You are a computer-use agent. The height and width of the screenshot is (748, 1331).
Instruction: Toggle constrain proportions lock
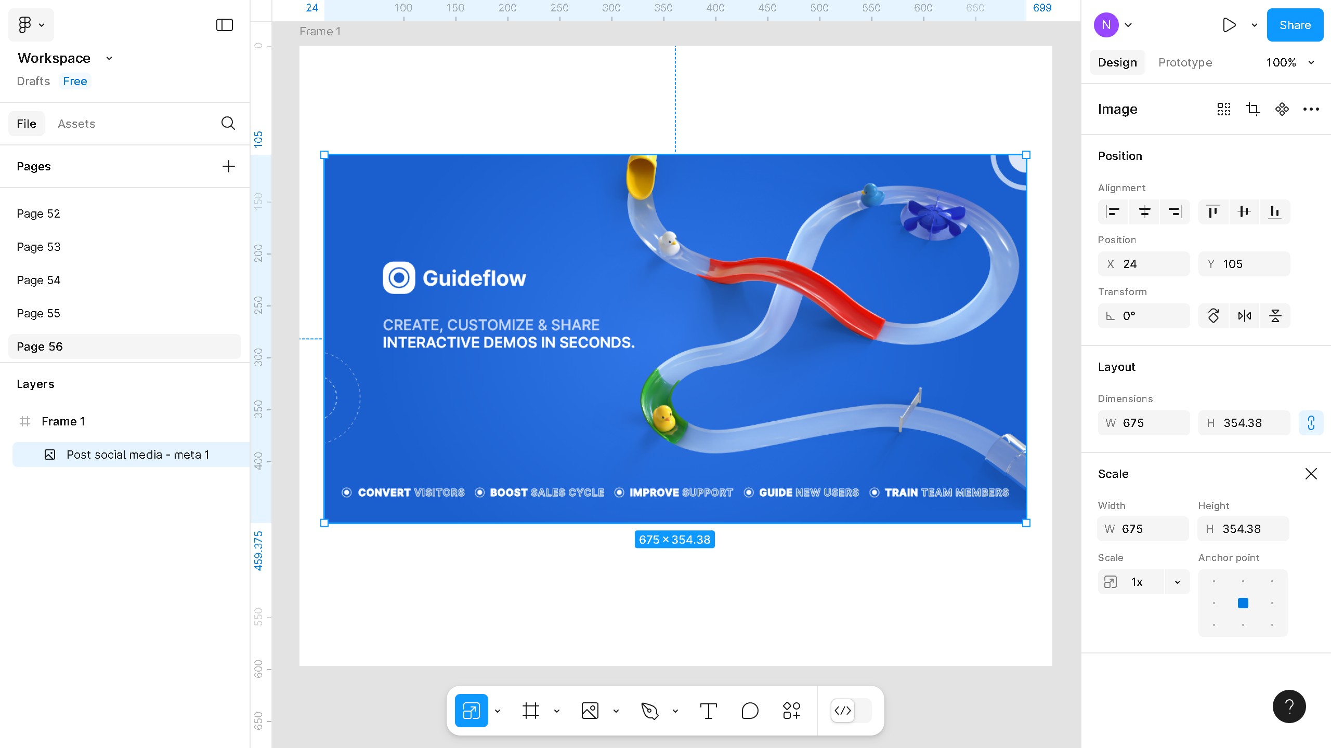point(1311,423)
